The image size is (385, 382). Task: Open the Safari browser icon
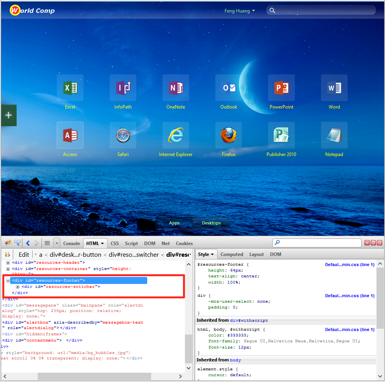tap(123, 135)
